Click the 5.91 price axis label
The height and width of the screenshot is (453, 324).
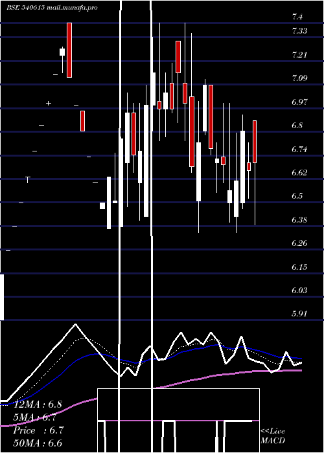[299, 314]
